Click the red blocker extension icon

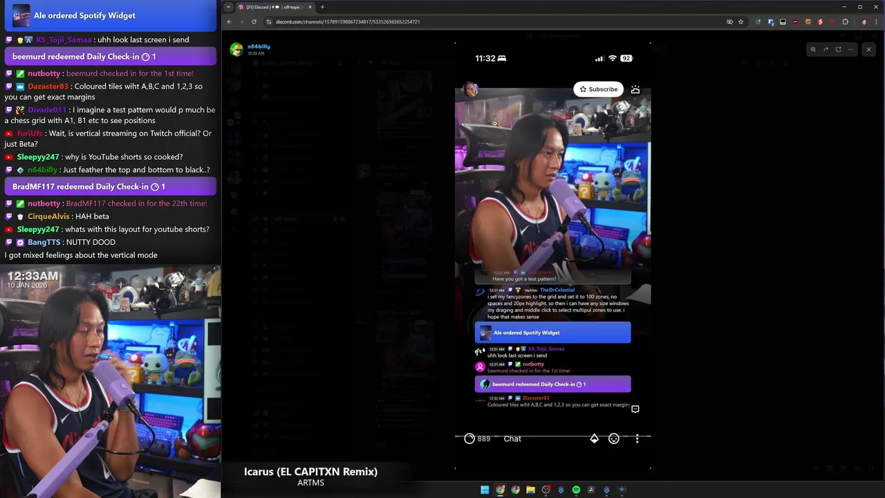pyautogui.click(x=795, y=21)
